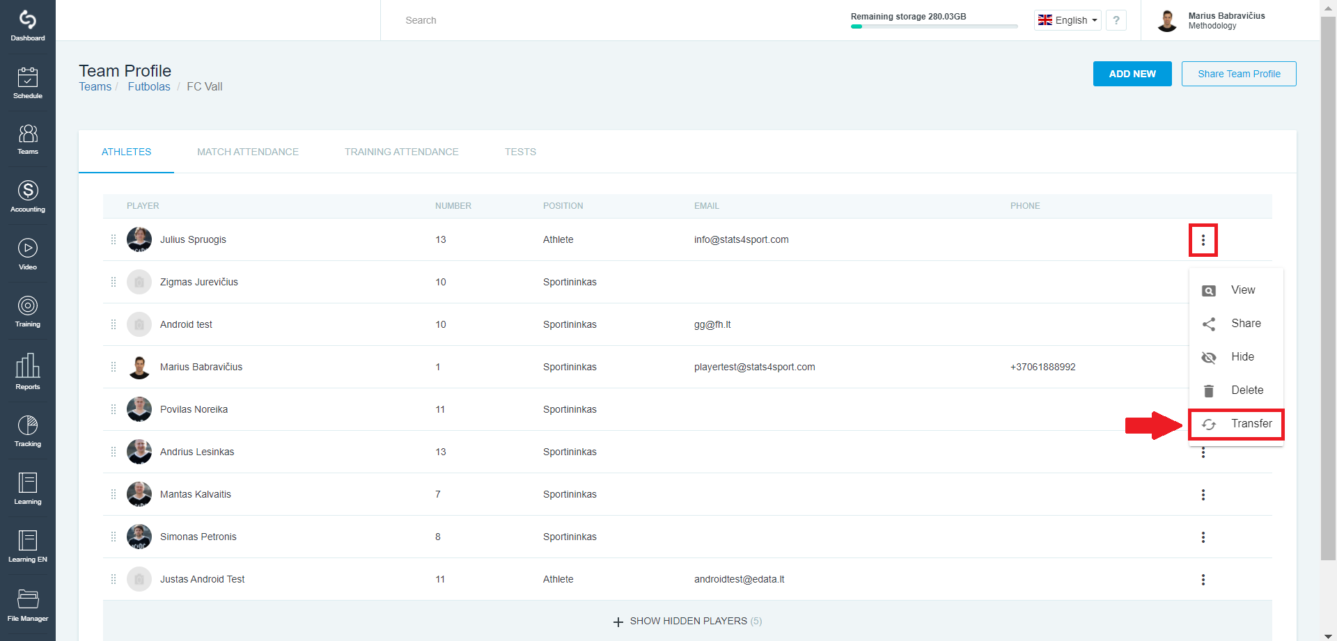Choose Share from the context menu
The width and height of the screenshot is (1337, 641).
point(1236,324)
